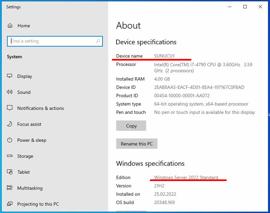The image size is (270, 213).
Task: Open the Multitasking icon
Action: point(10,188)
